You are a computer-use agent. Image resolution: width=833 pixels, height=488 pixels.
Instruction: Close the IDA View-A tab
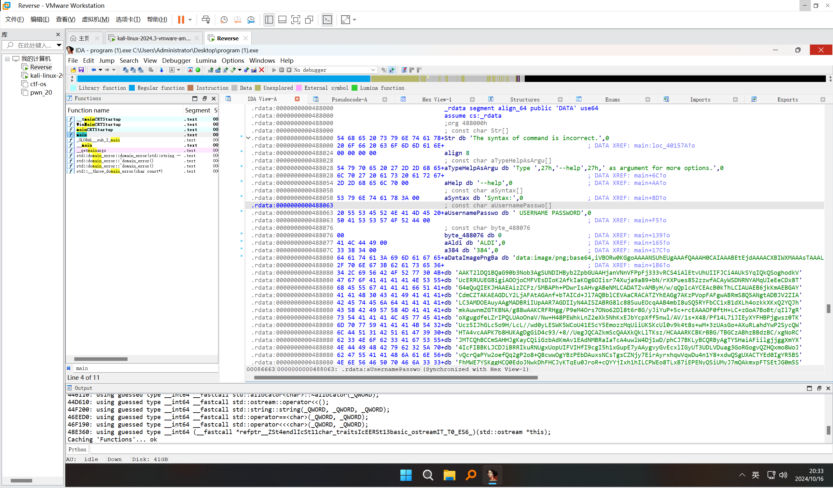(297, 99)
